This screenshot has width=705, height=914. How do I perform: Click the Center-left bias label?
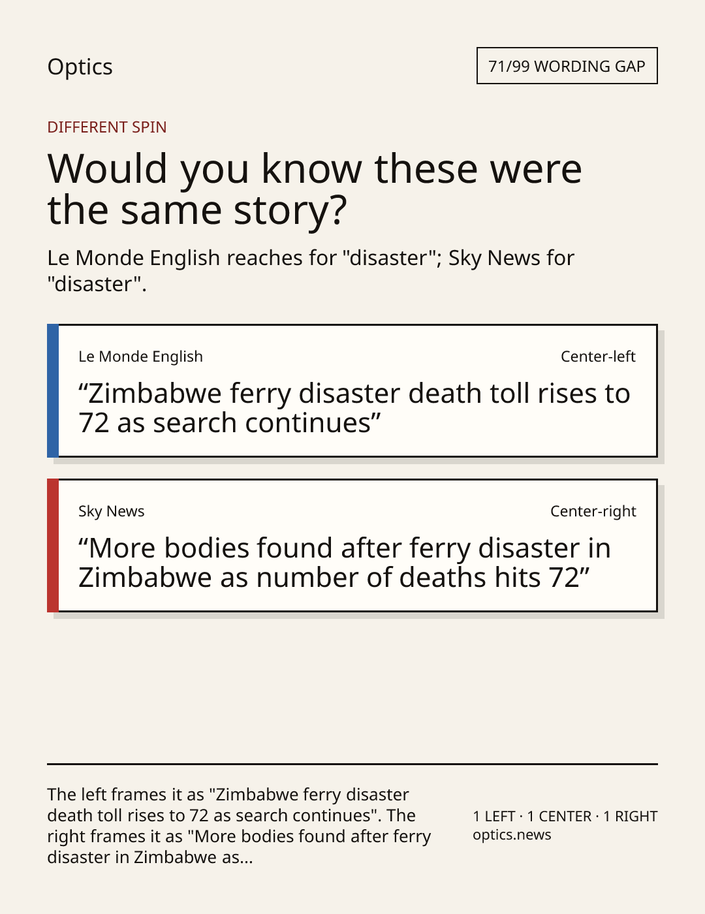click(x=598, y=356)
